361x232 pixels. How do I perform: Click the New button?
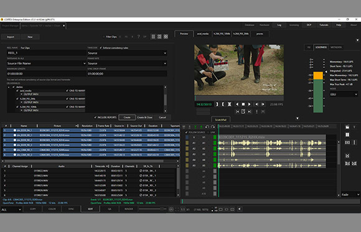pos(30,37)
